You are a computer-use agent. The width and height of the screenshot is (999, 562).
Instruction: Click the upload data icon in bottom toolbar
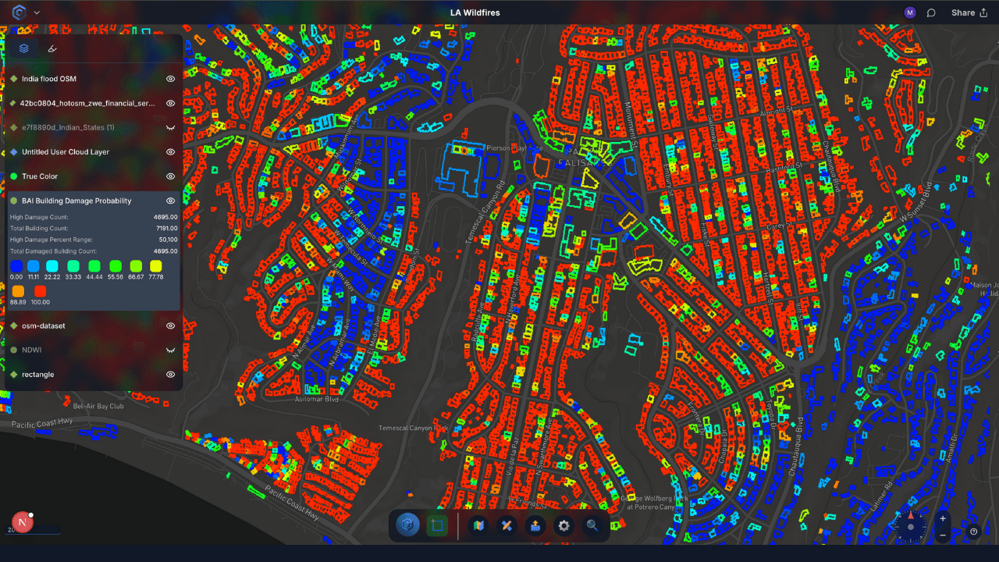pyautogui.click(x=535, y=526)
